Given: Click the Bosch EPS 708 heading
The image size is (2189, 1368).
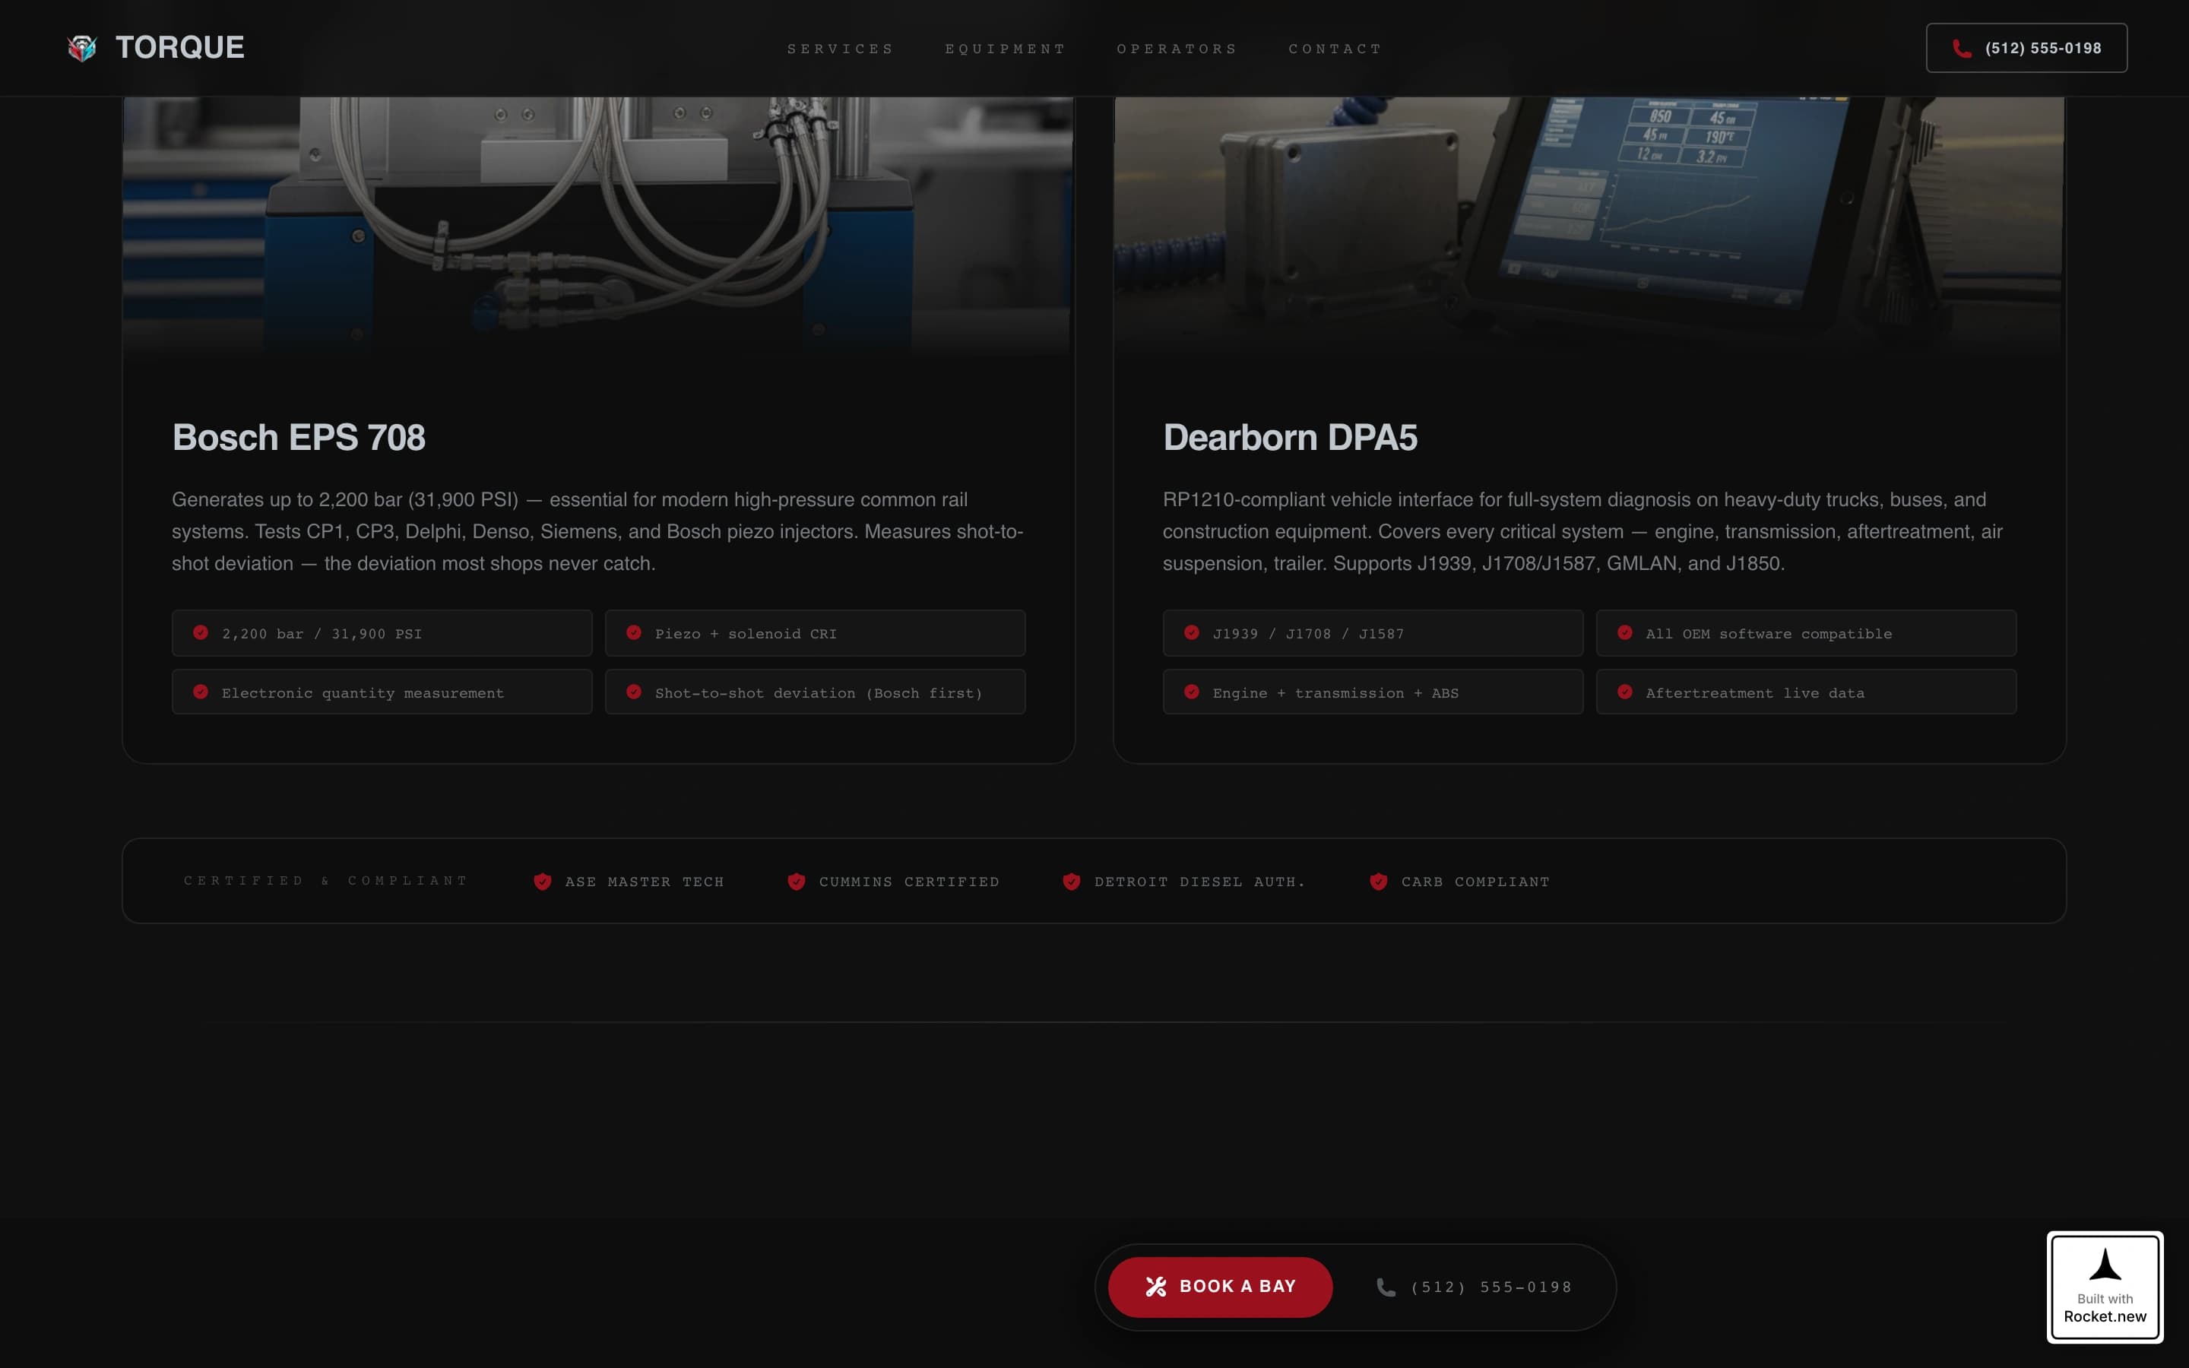Looking at the screenshot, I should coord(299,438).
